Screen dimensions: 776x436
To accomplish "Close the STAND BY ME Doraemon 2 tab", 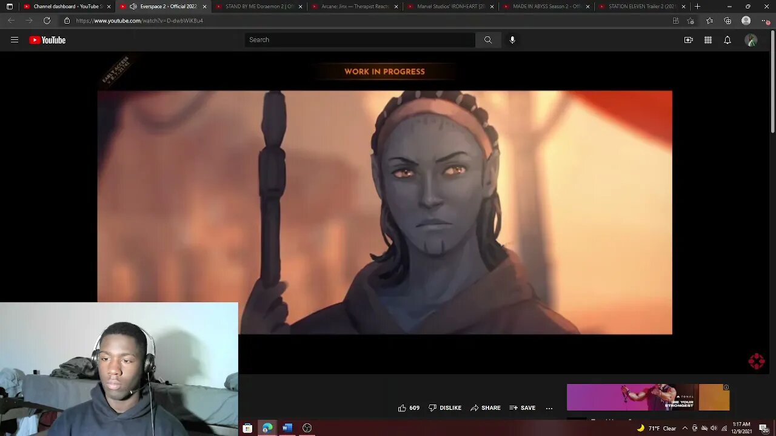I will (x=300, y=7).
